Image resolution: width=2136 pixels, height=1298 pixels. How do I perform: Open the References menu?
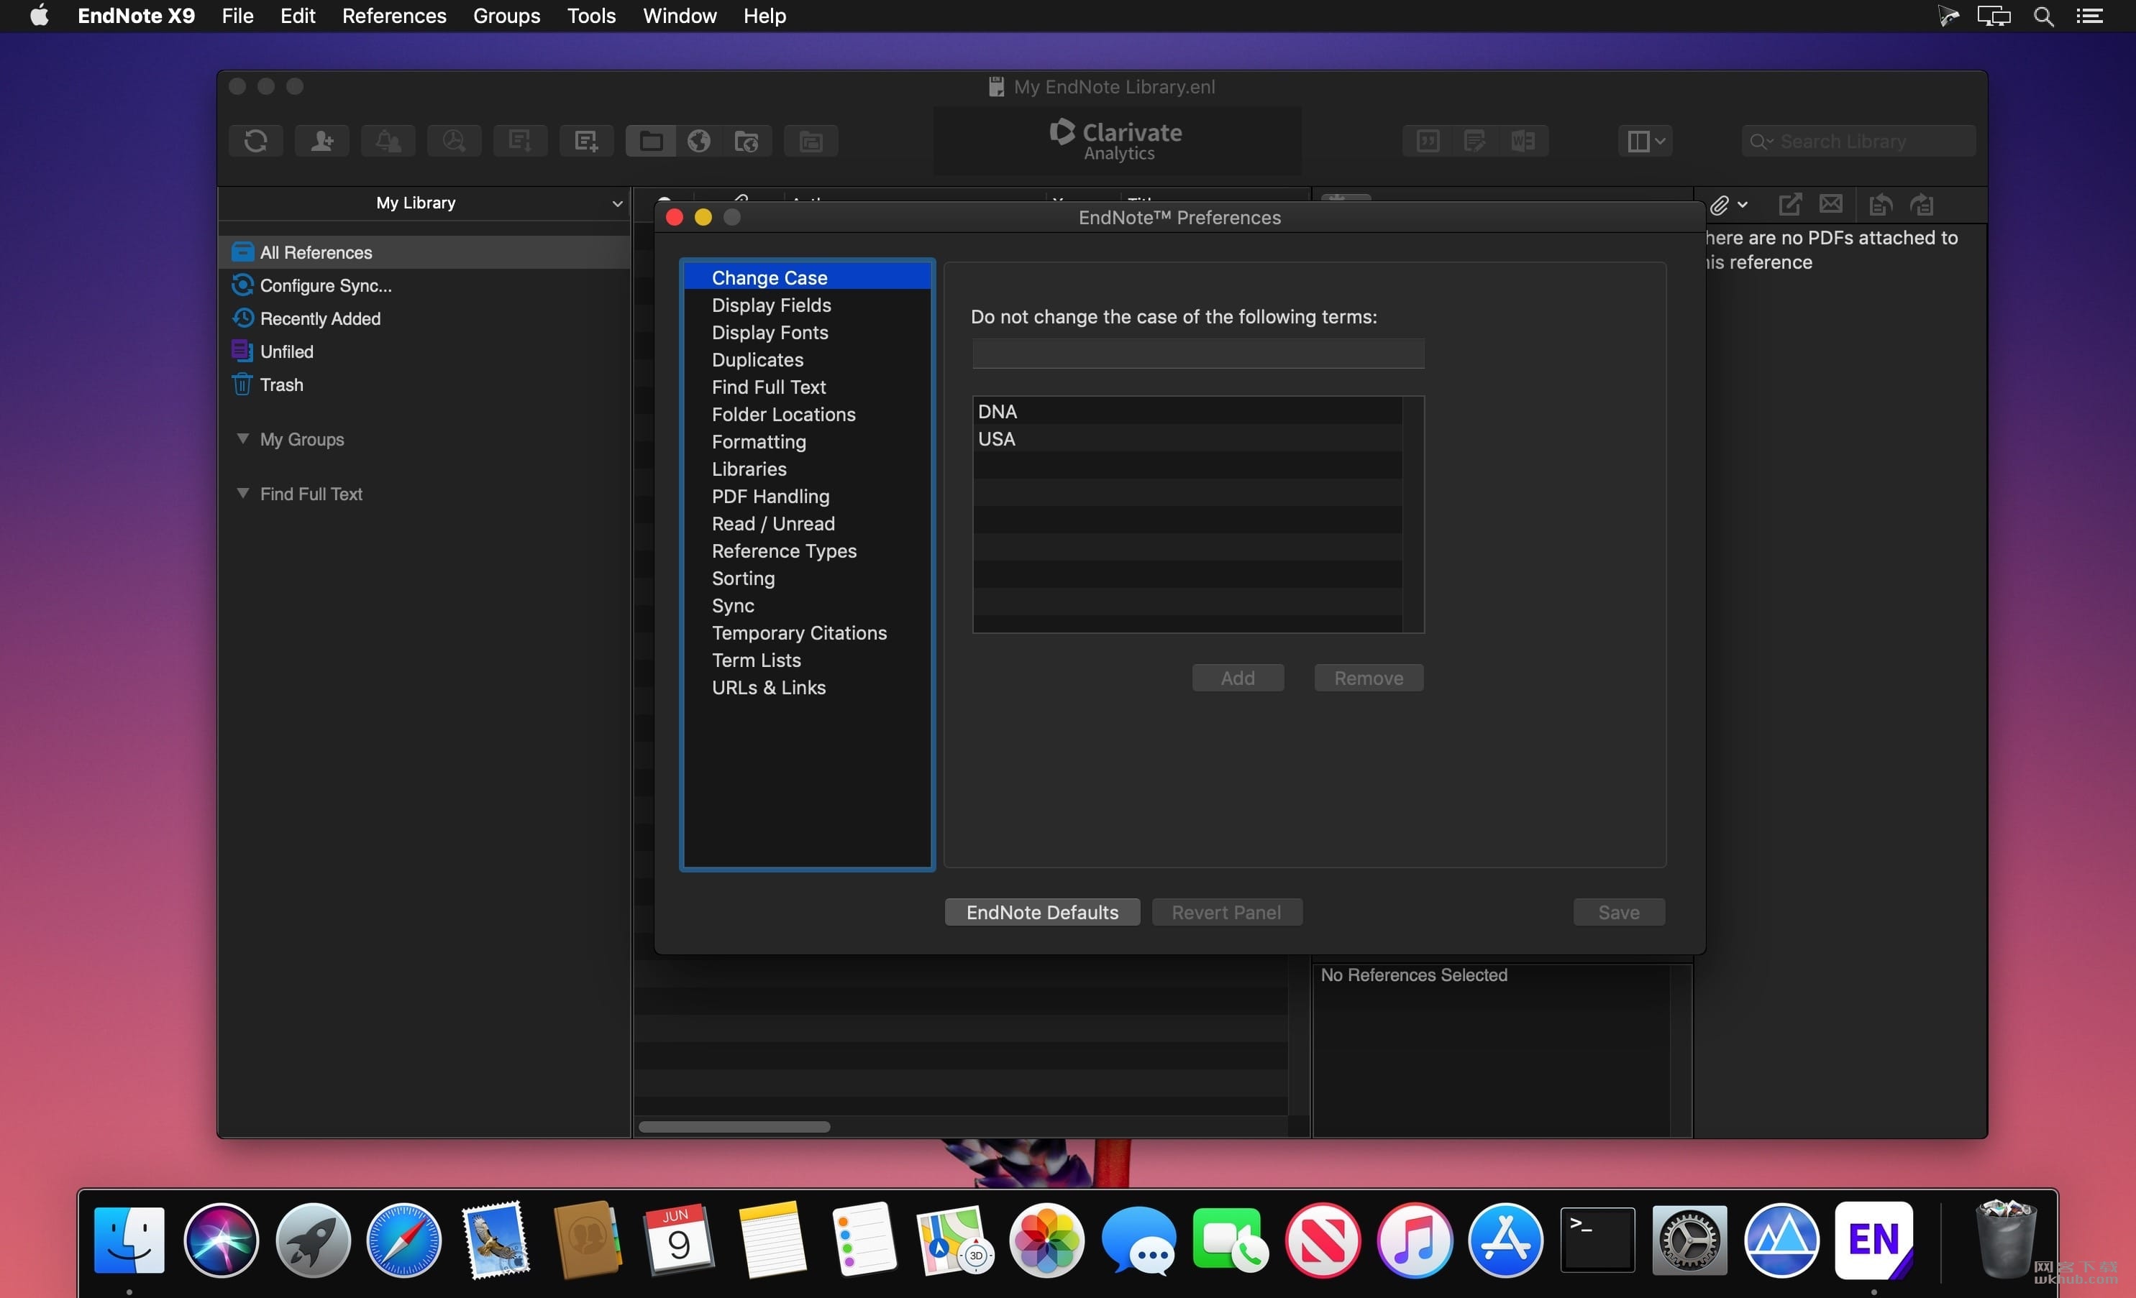coord(394,16)
